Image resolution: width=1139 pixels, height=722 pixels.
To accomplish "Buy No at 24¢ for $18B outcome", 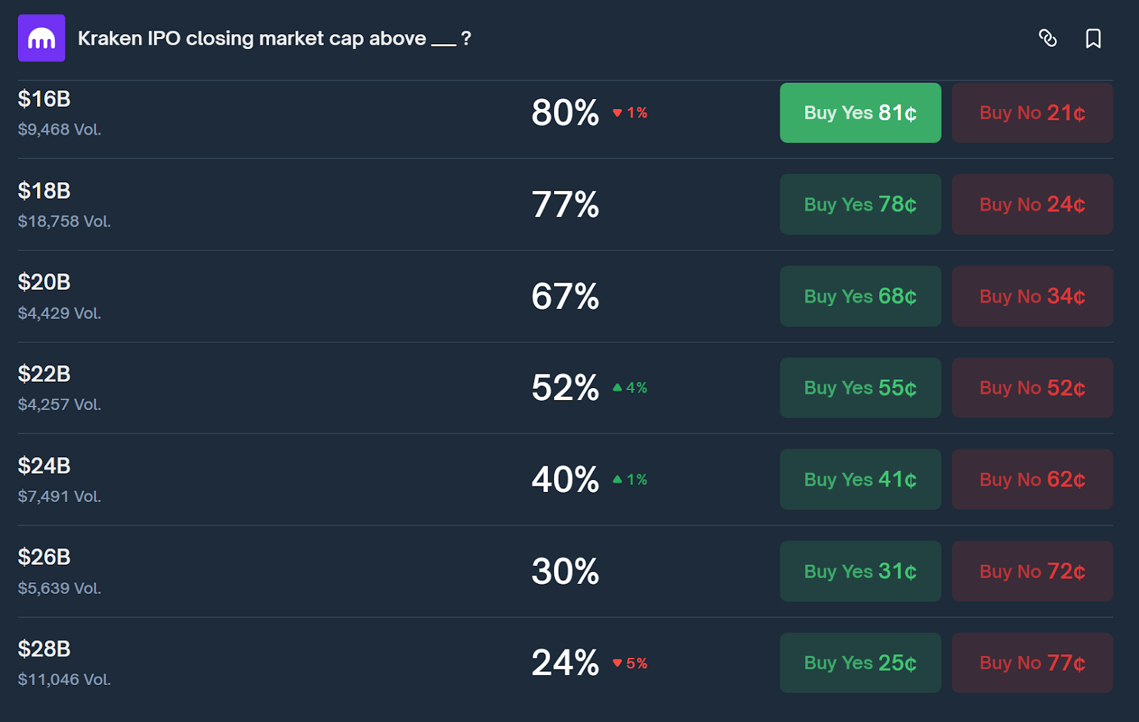I will [x=1032, y=204].
